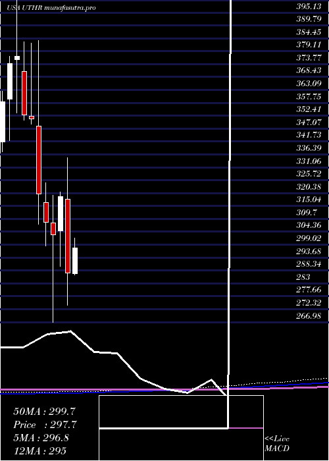Click the white candle body near 368
The image size is (329, 461).
coord(10,81)
